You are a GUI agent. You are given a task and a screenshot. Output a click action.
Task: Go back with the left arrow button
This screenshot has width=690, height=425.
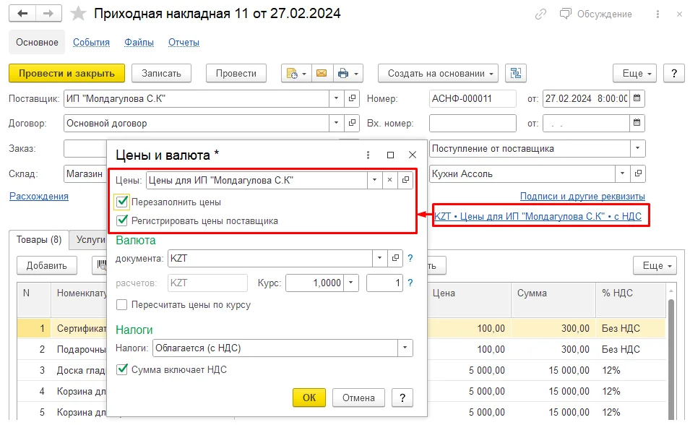[x=22, y=14]
